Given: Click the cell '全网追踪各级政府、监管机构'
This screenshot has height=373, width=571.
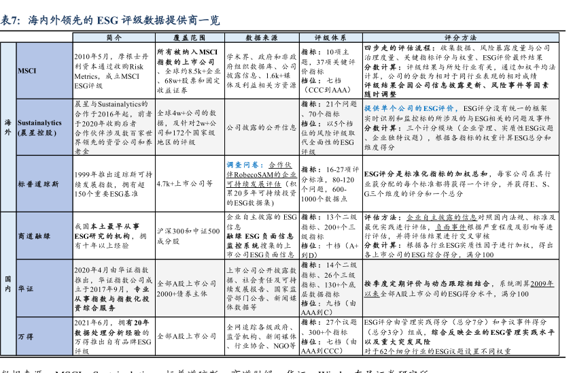Looking at the screenshot, I should tap(262, 336).
